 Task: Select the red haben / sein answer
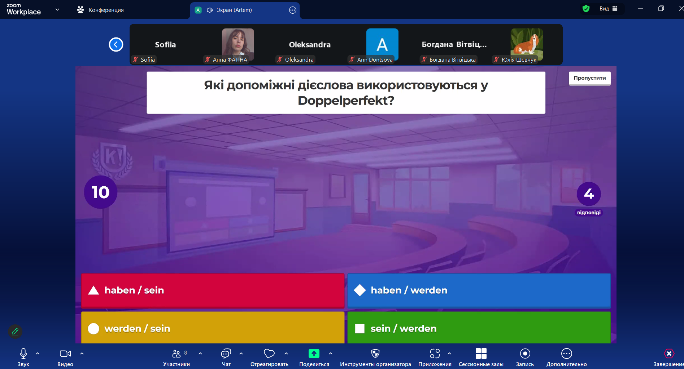[x=213, y=290]
